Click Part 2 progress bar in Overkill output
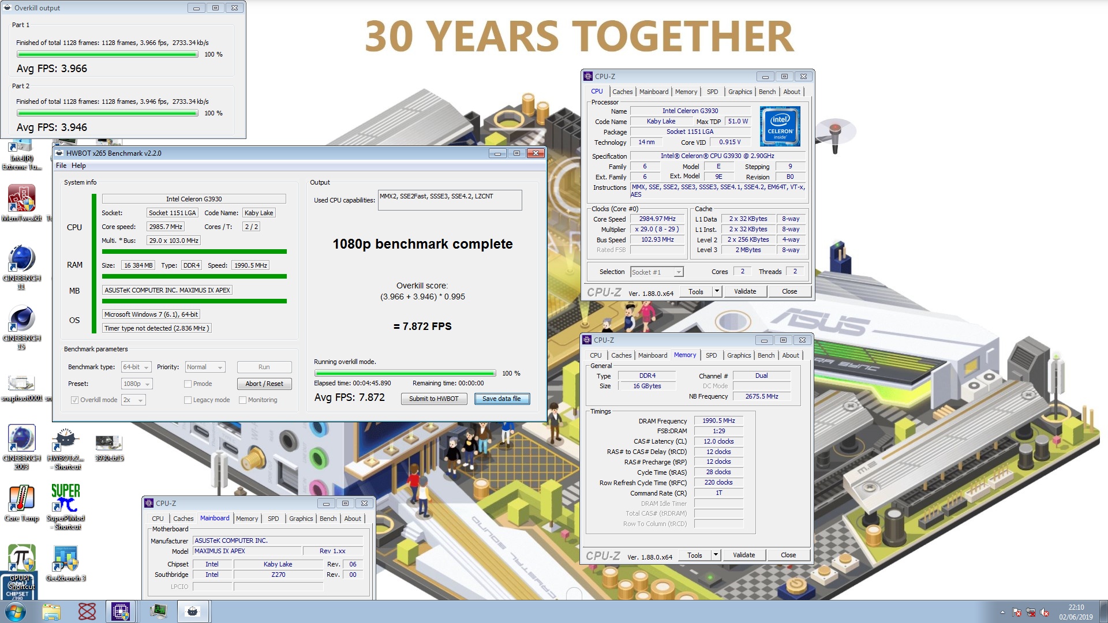 coord(107,114)
